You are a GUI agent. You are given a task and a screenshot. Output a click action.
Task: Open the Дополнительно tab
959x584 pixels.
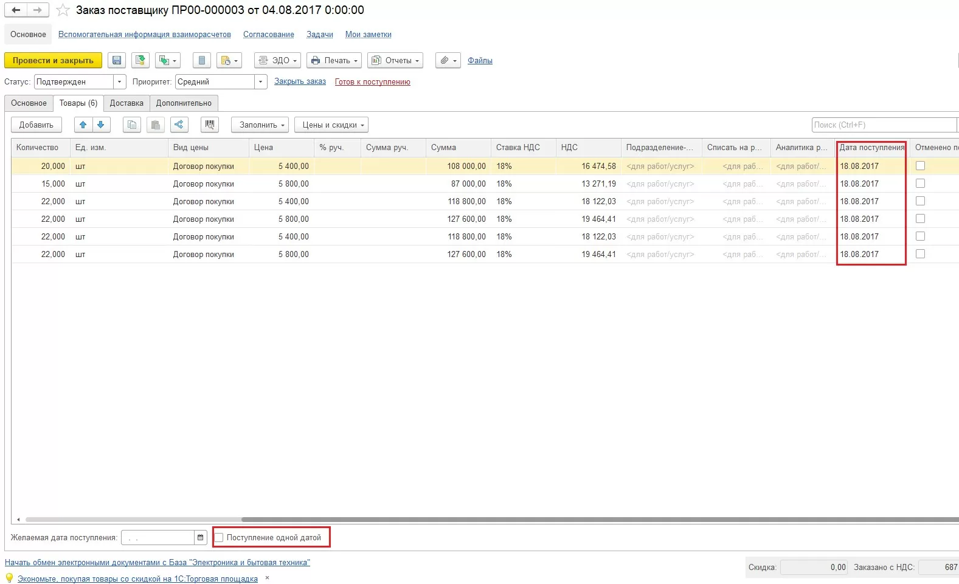184,103
